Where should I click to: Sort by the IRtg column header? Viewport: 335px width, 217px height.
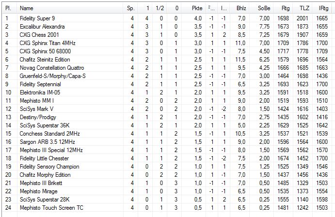(322, 8)
